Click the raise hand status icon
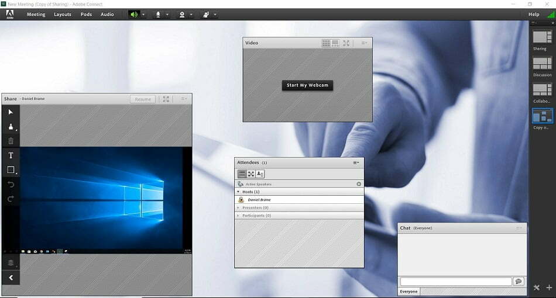 tap(205, 15)
